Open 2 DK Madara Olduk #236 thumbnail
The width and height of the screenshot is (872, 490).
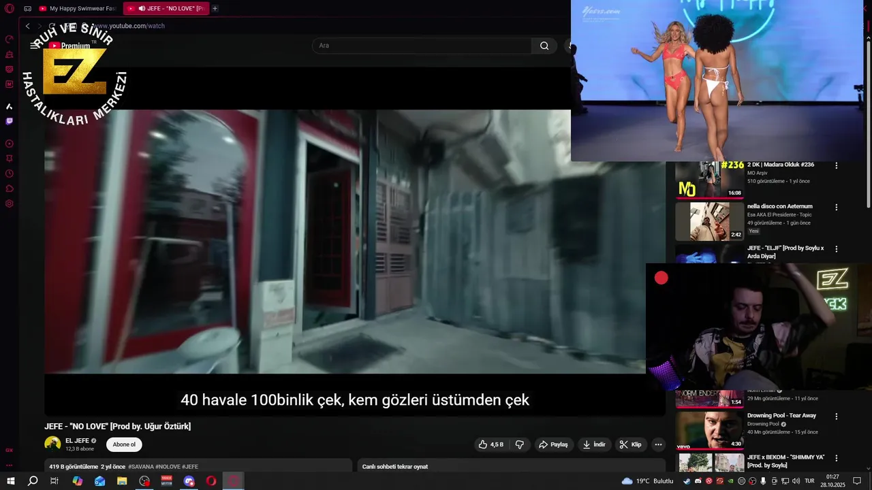coord(709,180)
